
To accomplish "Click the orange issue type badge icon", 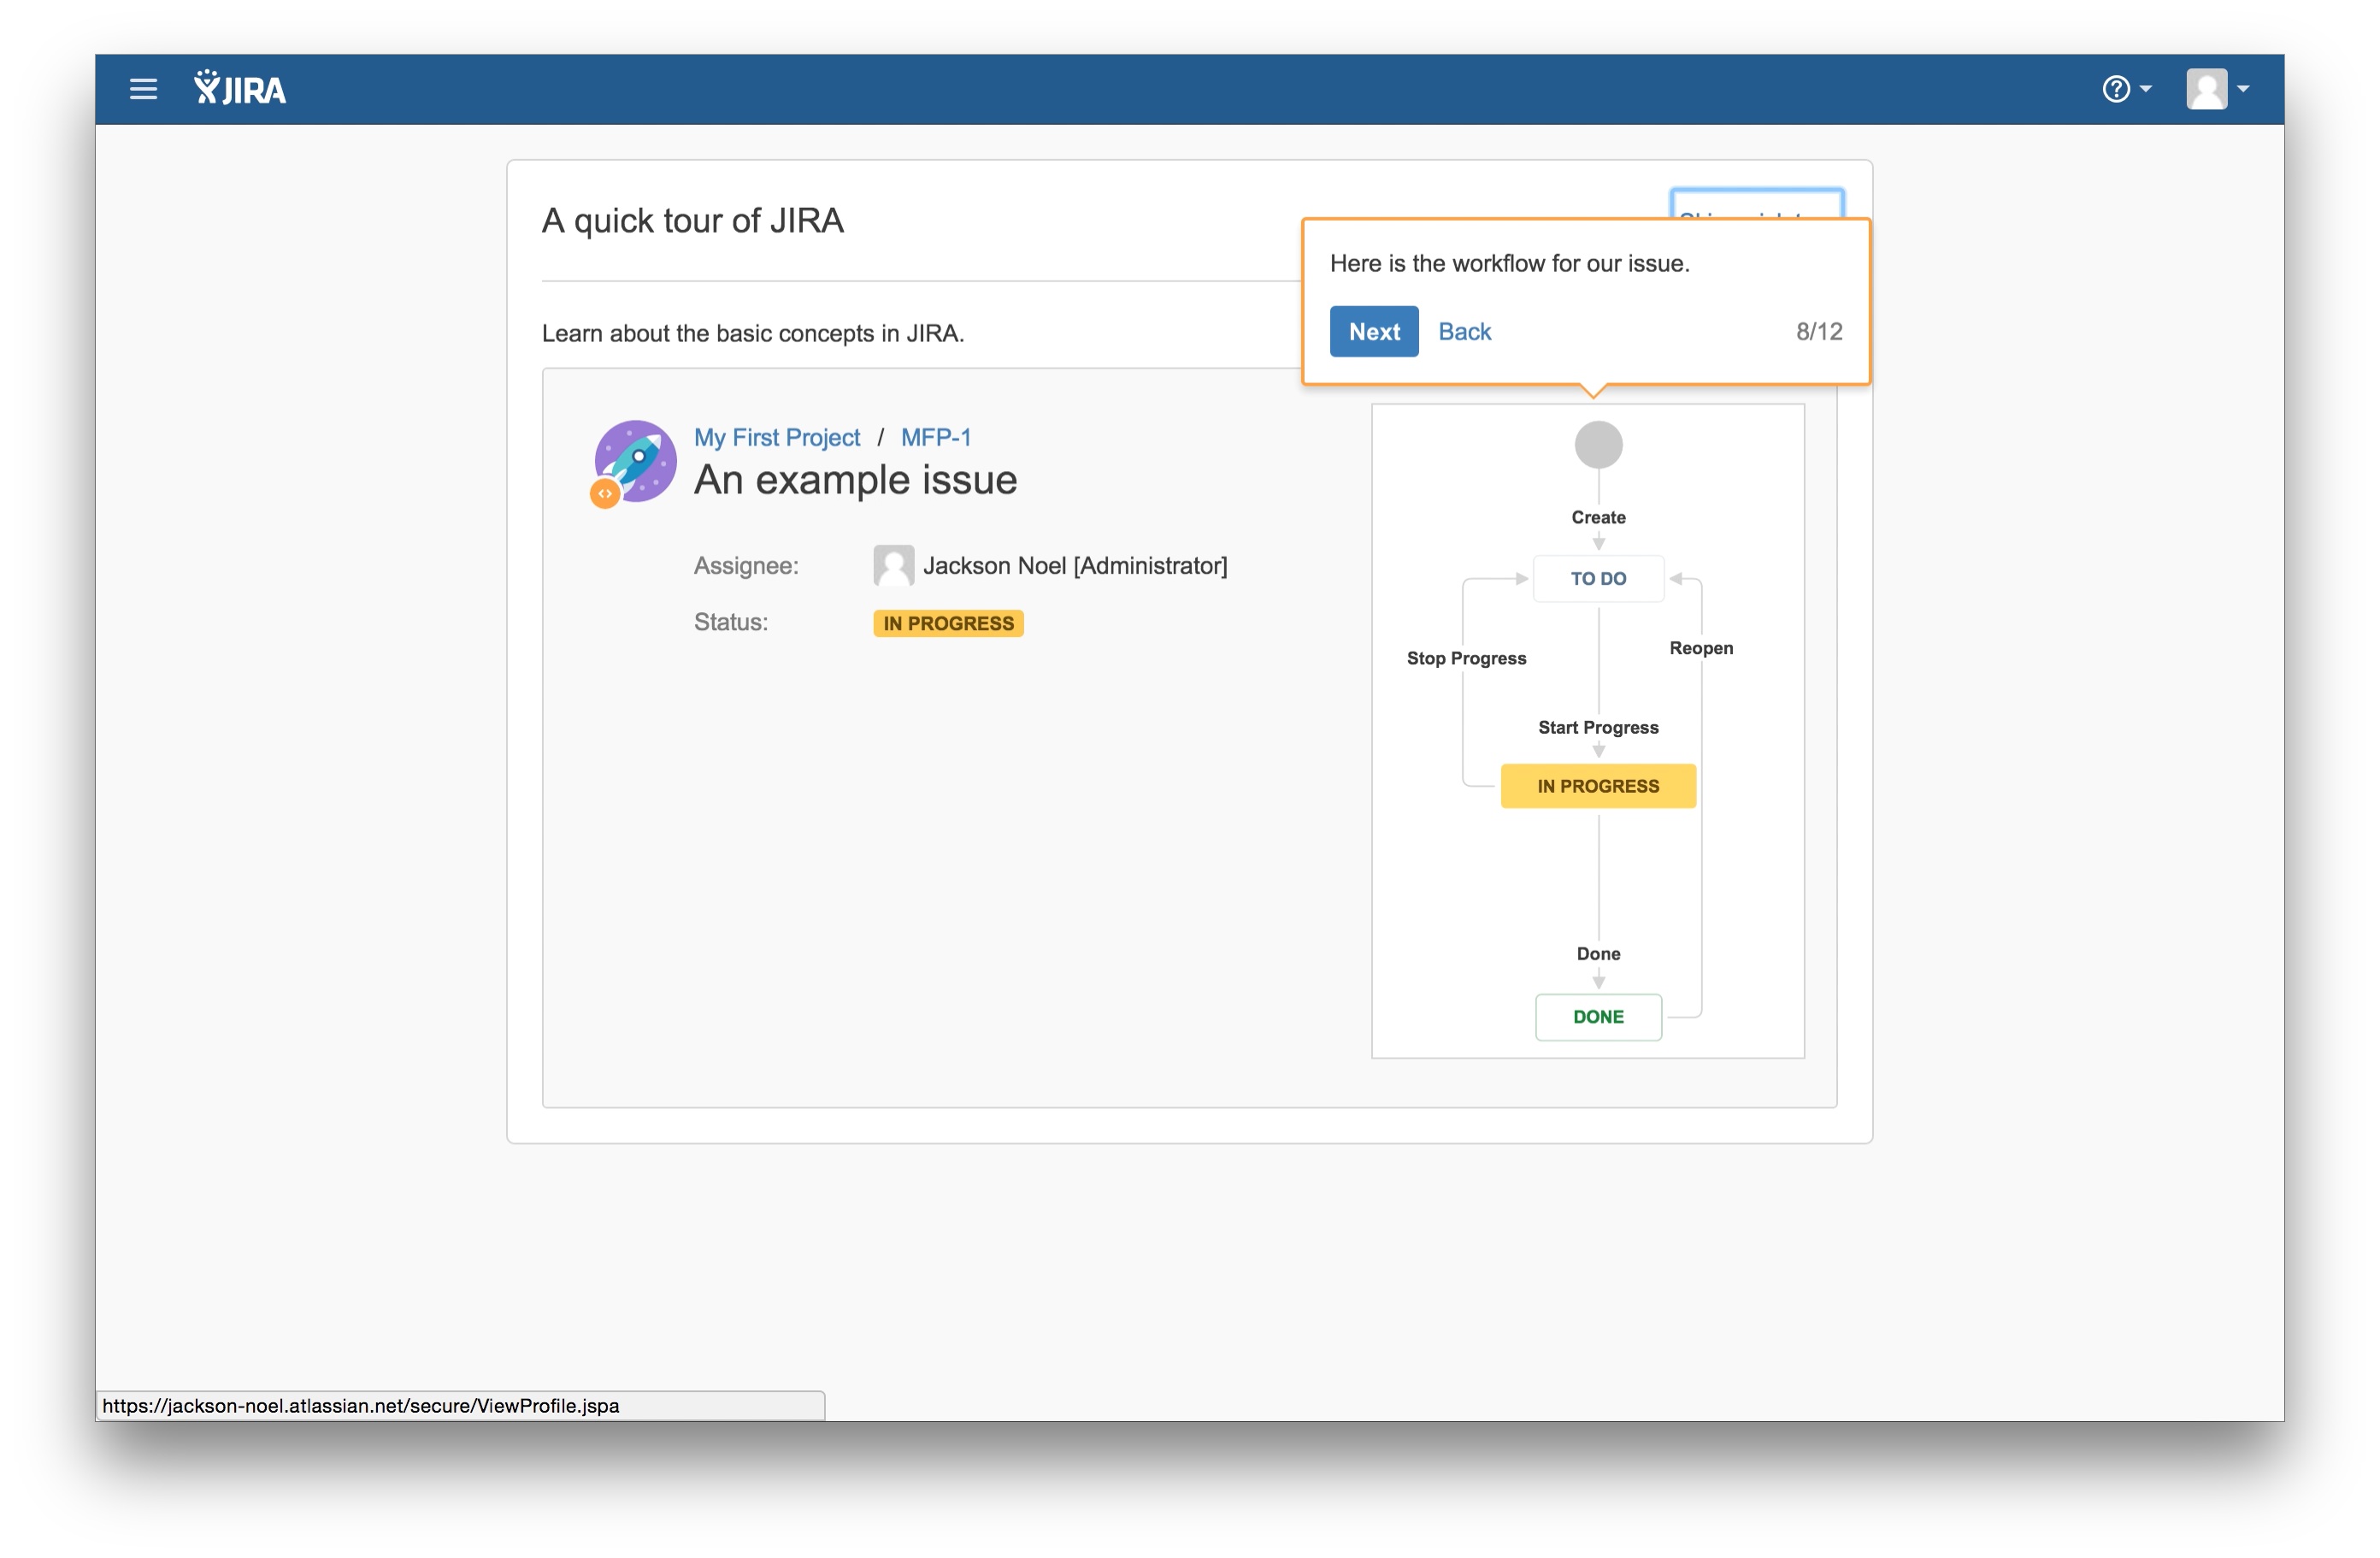I will point(605,493).
